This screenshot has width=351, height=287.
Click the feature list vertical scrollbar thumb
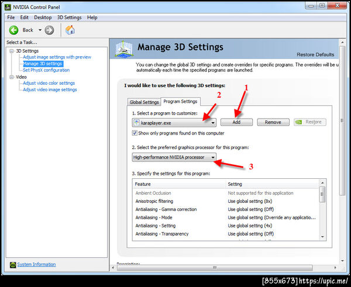(322, 194)
